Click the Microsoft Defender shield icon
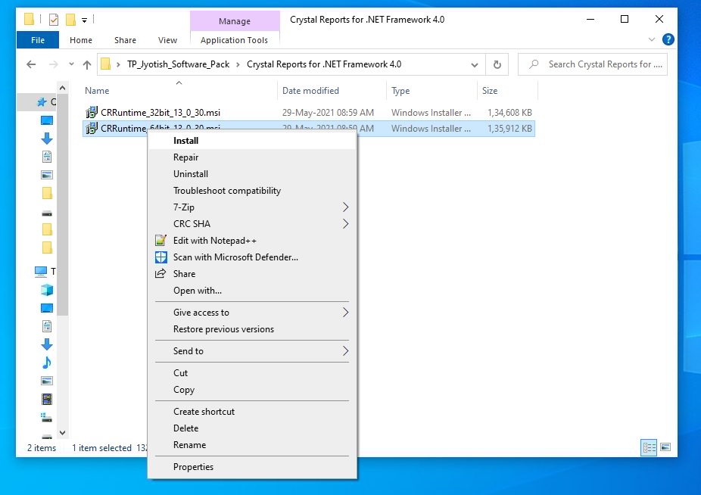The height and width of the screenshot is (495, 701). [160, 257]
